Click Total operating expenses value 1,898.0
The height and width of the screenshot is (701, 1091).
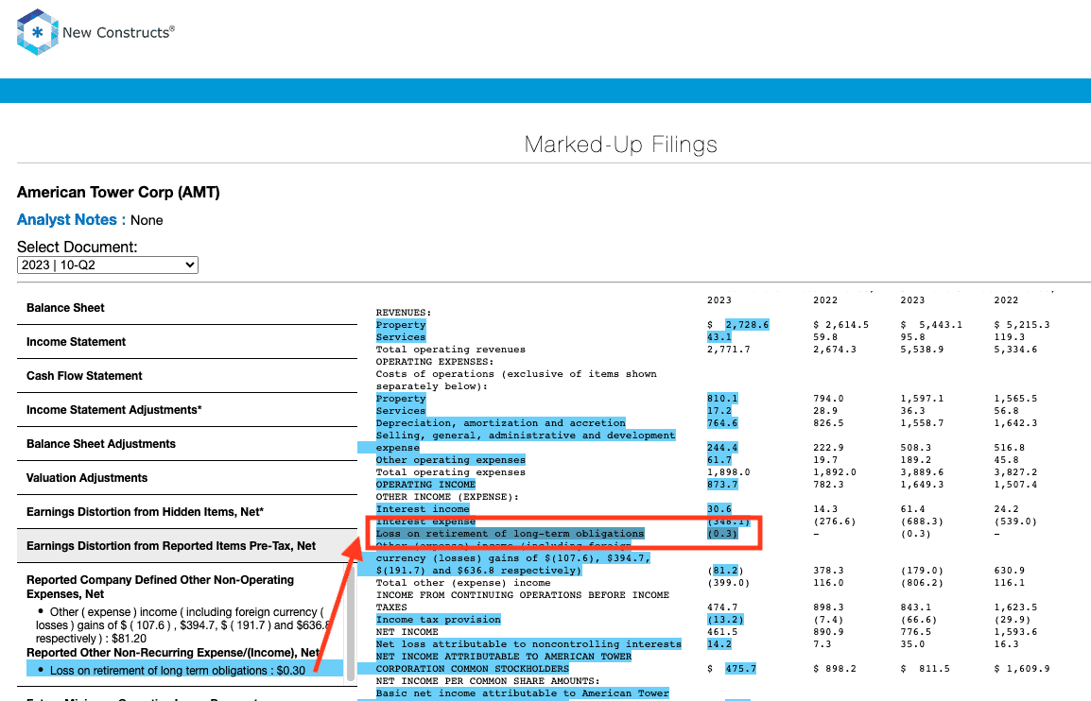click(729, 472)
